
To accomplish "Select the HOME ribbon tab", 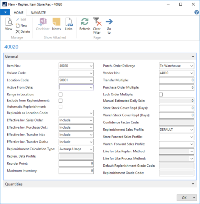I will [18, 13].
